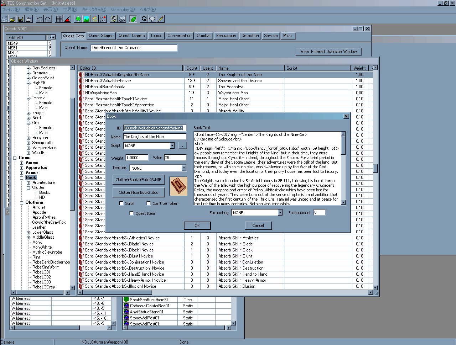
Task: Click the Weight input field
Action: [137, 158]
